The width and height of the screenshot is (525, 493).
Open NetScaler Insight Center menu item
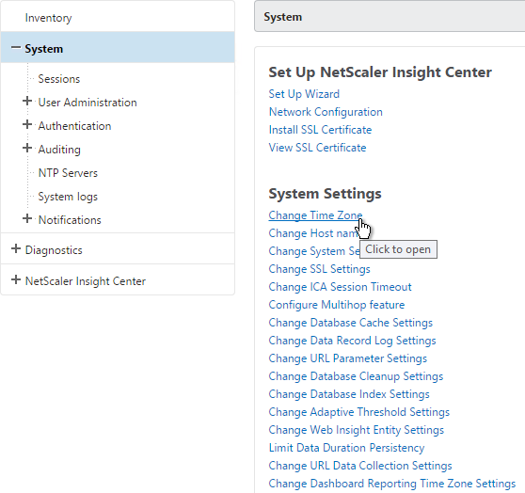tap(86, 281)
